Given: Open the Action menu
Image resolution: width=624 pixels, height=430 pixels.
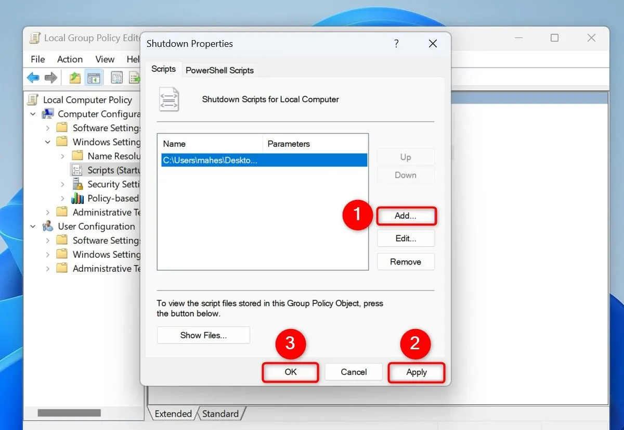Looking at the screenshot, I should [x=70, y=59].
